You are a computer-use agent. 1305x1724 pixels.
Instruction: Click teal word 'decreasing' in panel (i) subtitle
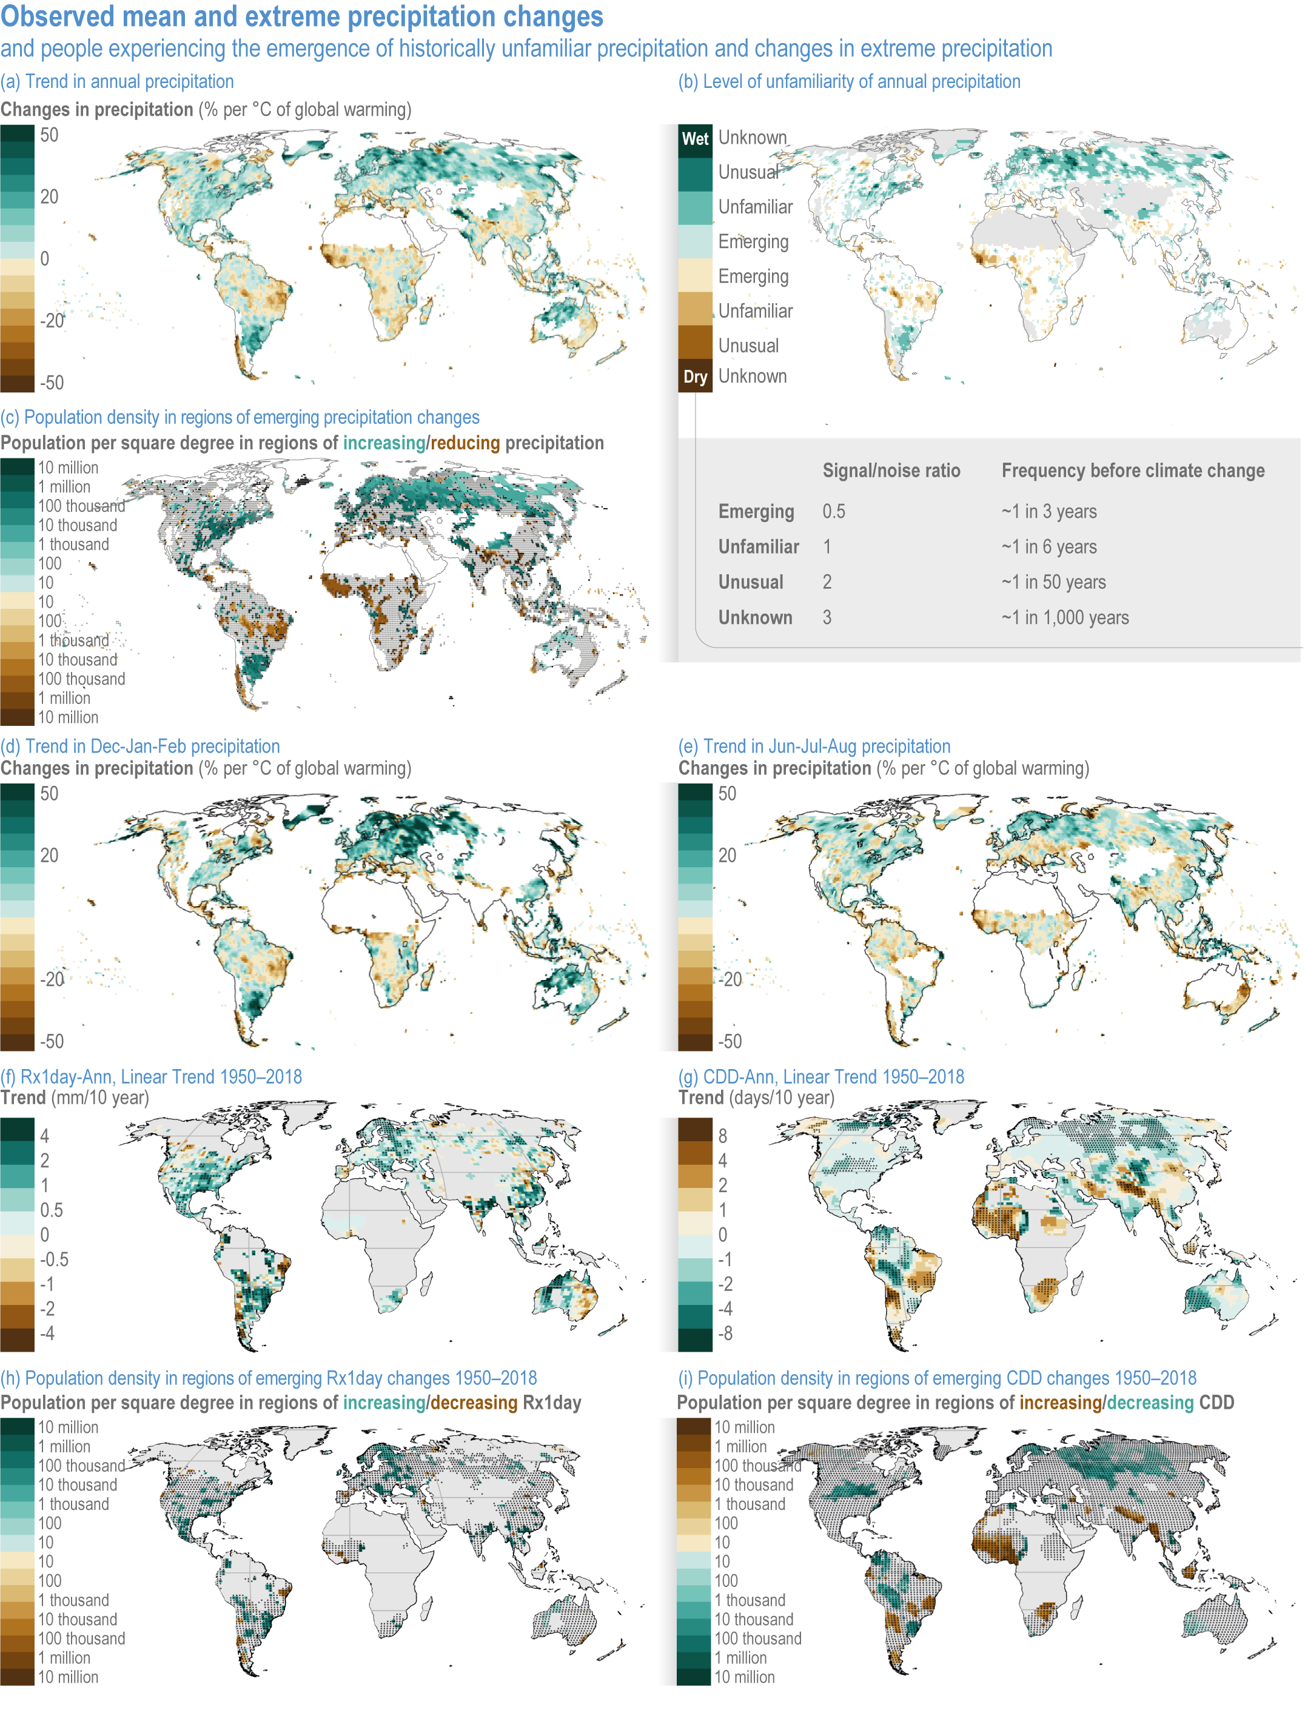point(1150,1402)
